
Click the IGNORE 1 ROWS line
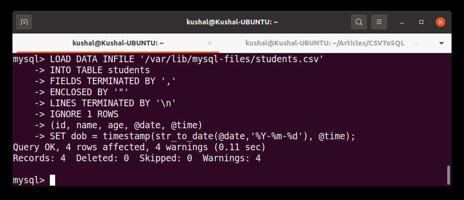84,114
